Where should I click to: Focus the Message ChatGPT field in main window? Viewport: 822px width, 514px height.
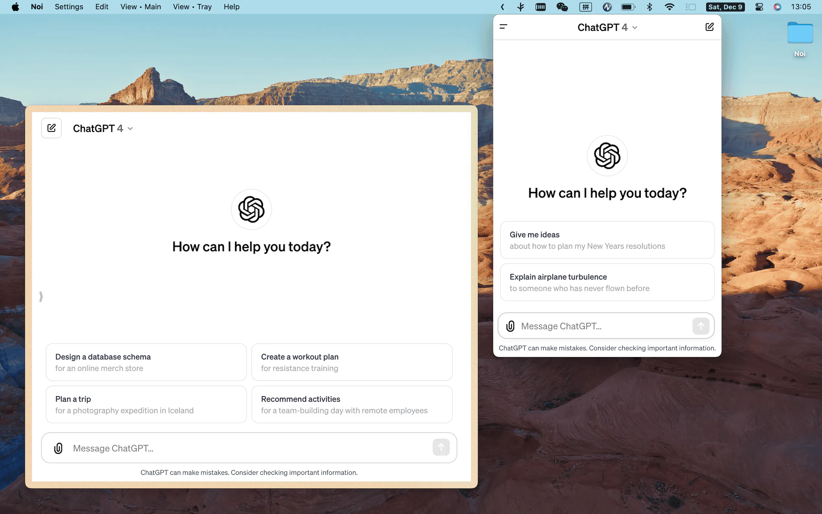coord(249,448)
